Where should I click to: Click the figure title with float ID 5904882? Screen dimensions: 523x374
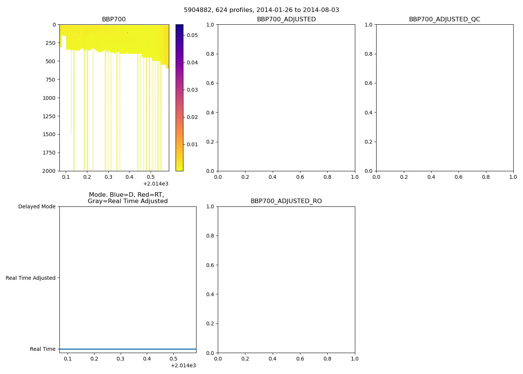[261, 10]
